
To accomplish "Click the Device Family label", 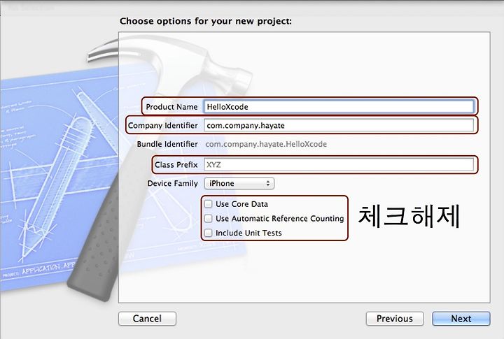I will click(x=173, y=183).
